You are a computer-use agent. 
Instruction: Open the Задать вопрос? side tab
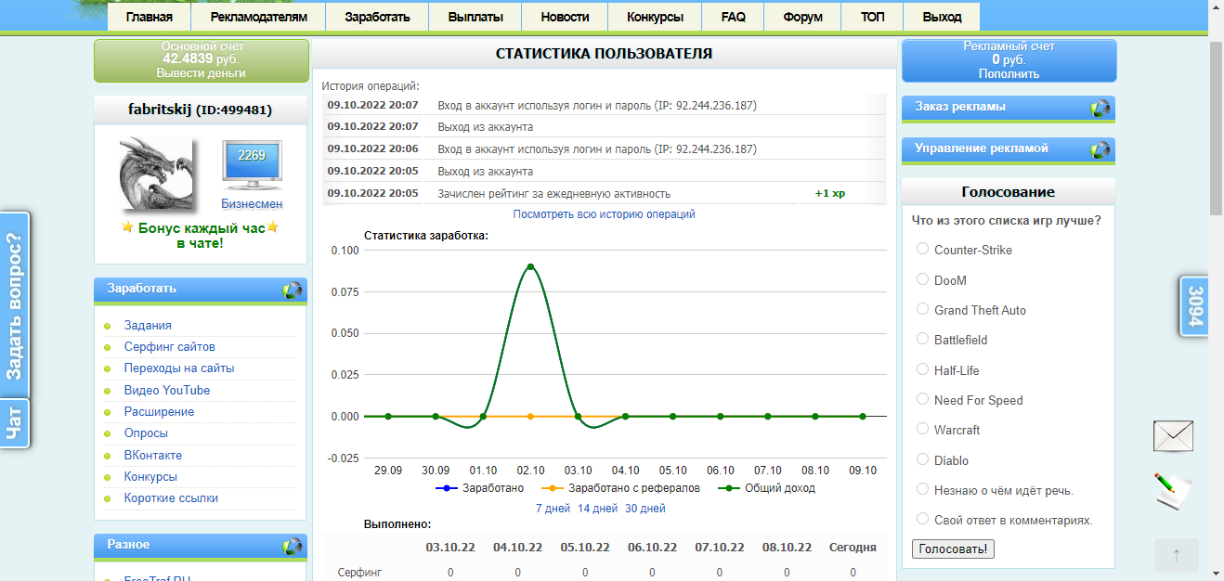pos(14,306)
